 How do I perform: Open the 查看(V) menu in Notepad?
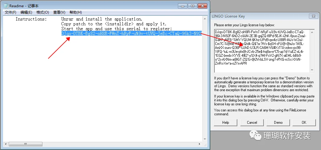point(59,12)
